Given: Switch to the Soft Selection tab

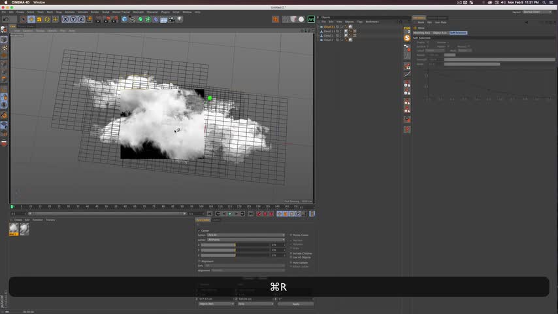Looking at the screenshot, I should (458, 33).
